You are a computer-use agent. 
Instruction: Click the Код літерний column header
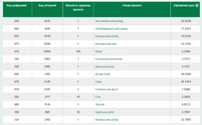[47, 5]
